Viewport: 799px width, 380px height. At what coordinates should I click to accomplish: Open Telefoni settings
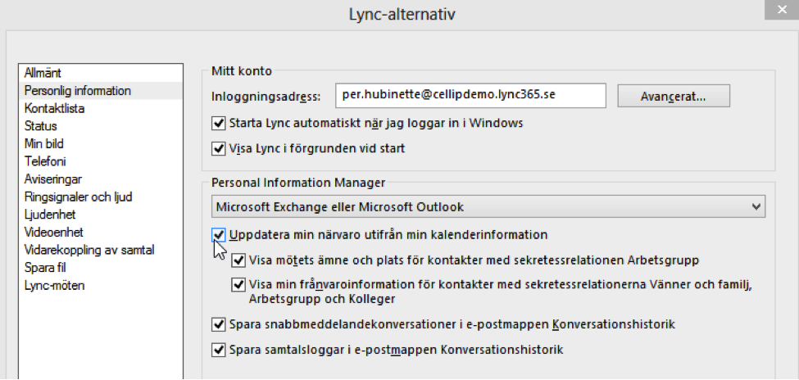45,161
